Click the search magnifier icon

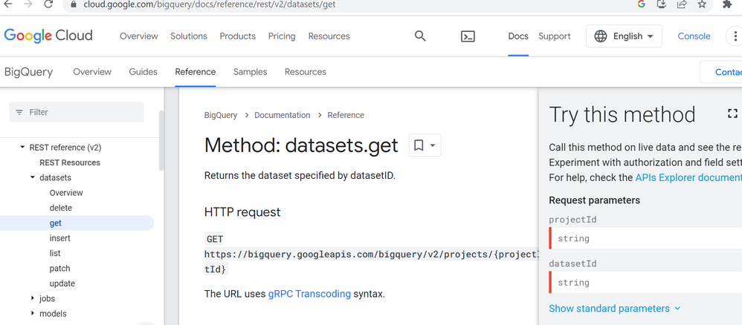[420, 36]
